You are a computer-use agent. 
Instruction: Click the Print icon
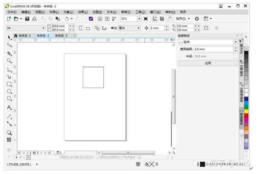(34, 19)
